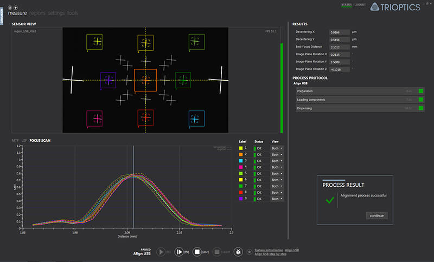Screen dimensions: 434x262
Task: Click the cyan color swatch for label 3
Action: [241, 161]
